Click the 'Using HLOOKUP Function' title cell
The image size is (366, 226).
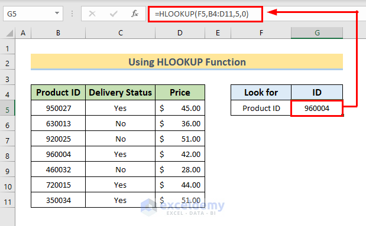tap(187, 62)
